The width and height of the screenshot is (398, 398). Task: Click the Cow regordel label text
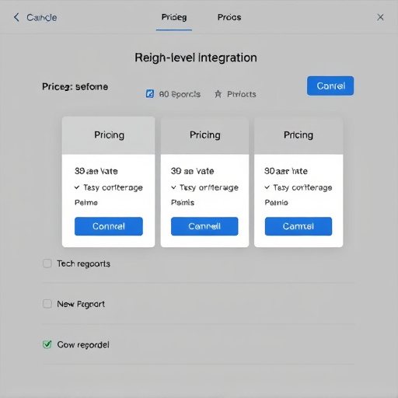pyautogui.click(x=83, y=344)
